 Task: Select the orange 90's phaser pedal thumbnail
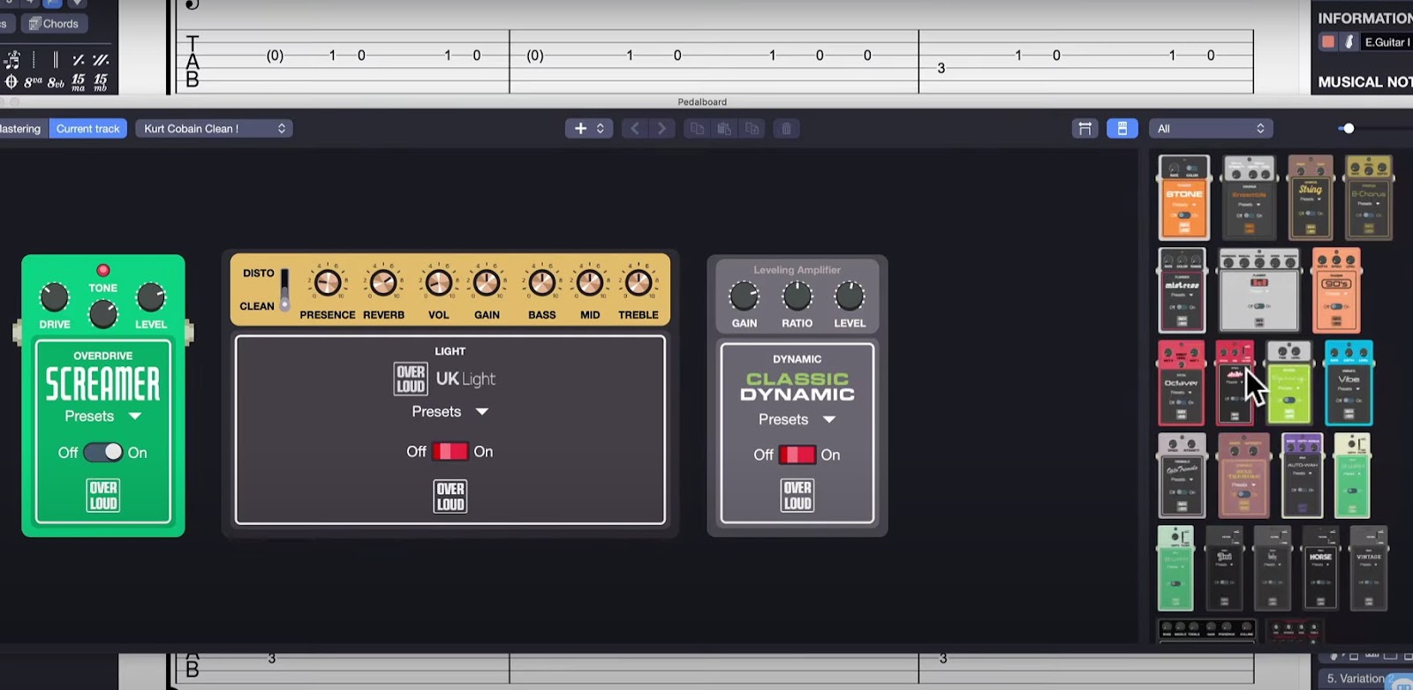[x=1336, y=290]
